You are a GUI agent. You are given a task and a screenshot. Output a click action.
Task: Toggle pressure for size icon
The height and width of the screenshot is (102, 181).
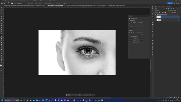(64, 3)
